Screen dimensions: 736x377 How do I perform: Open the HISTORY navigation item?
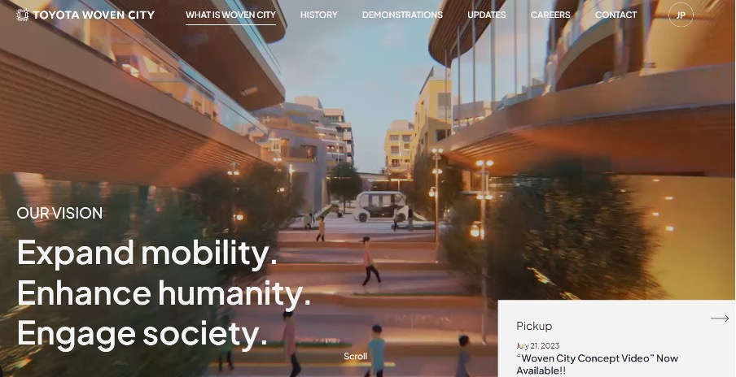318,15
